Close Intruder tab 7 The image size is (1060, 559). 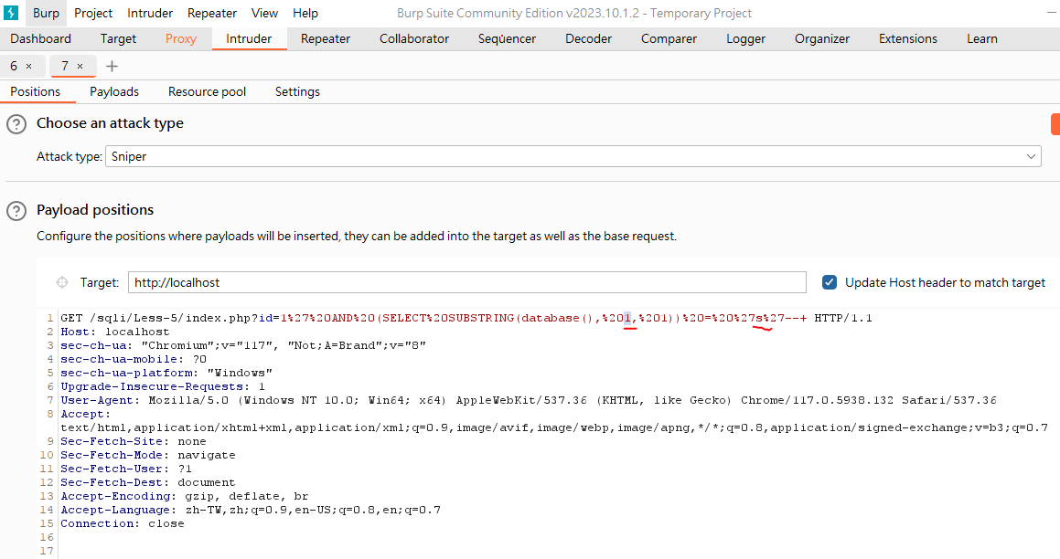tap(80, 66)
